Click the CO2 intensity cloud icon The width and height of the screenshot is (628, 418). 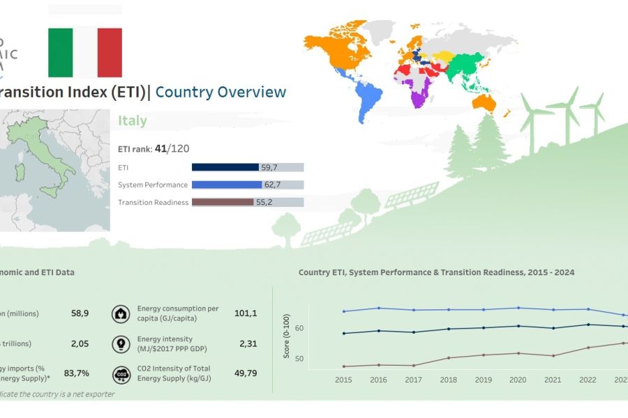pyautogui.click(x=121, y=373)
